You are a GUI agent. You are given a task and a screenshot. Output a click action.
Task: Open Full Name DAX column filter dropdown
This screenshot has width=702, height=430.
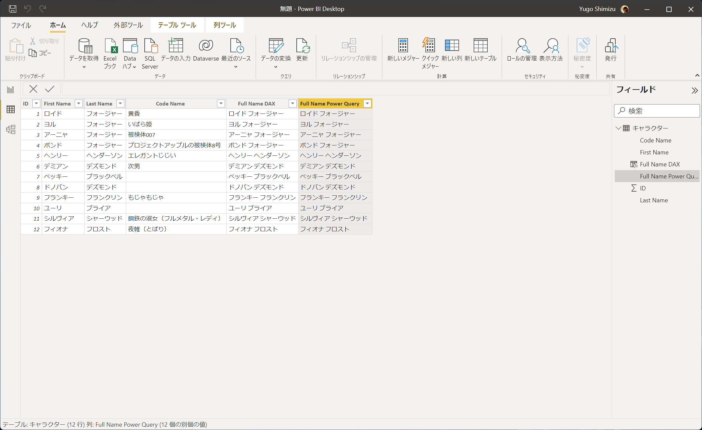coord(292,104)
